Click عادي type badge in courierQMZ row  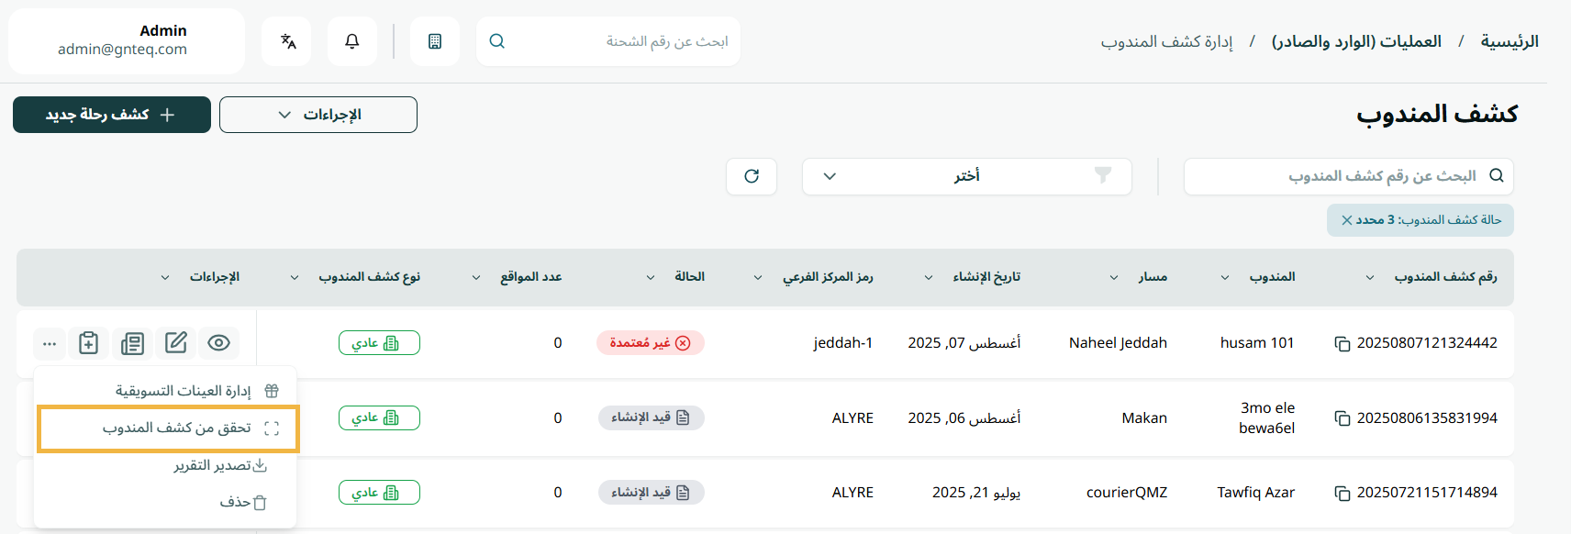point(379,493)
